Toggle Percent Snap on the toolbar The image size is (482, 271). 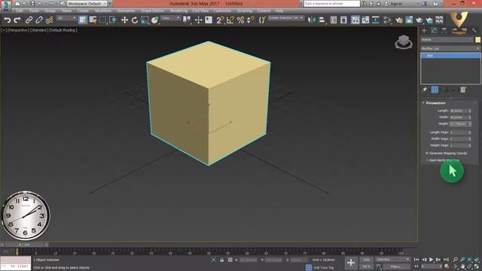tap(240, 20)
